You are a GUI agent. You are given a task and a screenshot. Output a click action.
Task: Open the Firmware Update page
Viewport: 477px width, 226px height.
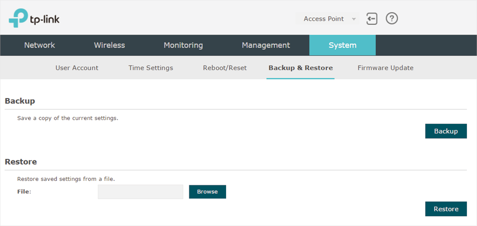[x=385, y=68]
